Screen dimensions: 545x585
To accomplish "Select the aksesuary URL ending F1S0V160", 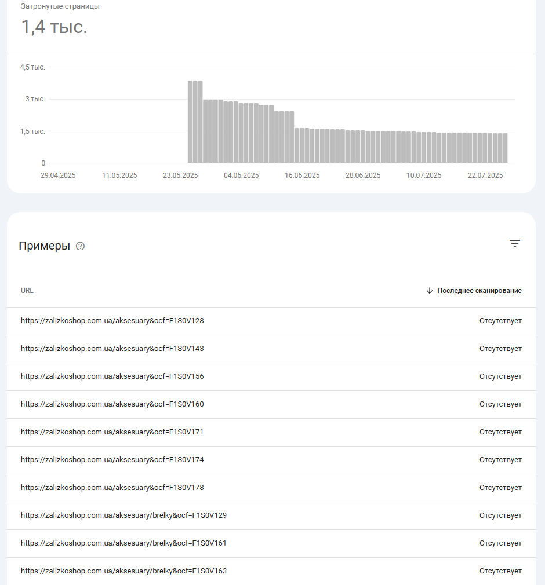I will click(x=112, y=404).
